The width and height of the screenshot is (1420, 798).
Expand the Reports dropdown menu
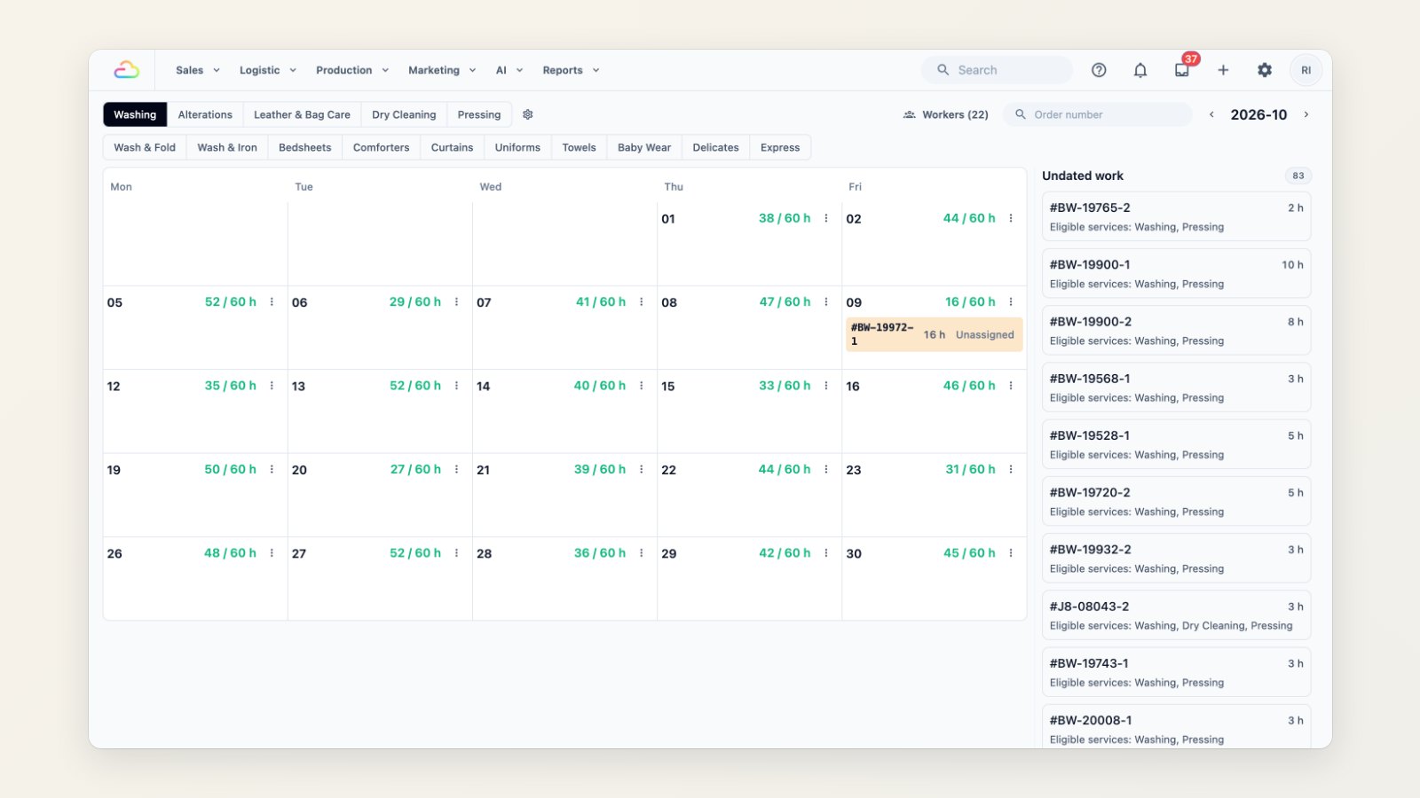[572, 70]
